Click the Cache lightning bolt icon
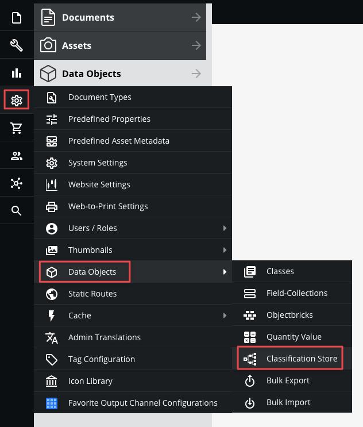363x427 pixels. [x=52, y=316]
